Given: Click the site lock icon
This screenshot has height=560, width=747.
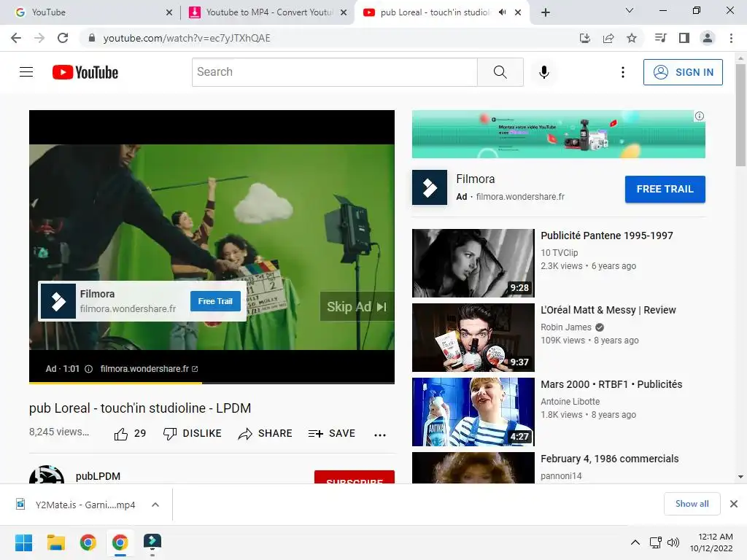Looking at the screenshot, I should pyautogui.click(x=91, y=38).
